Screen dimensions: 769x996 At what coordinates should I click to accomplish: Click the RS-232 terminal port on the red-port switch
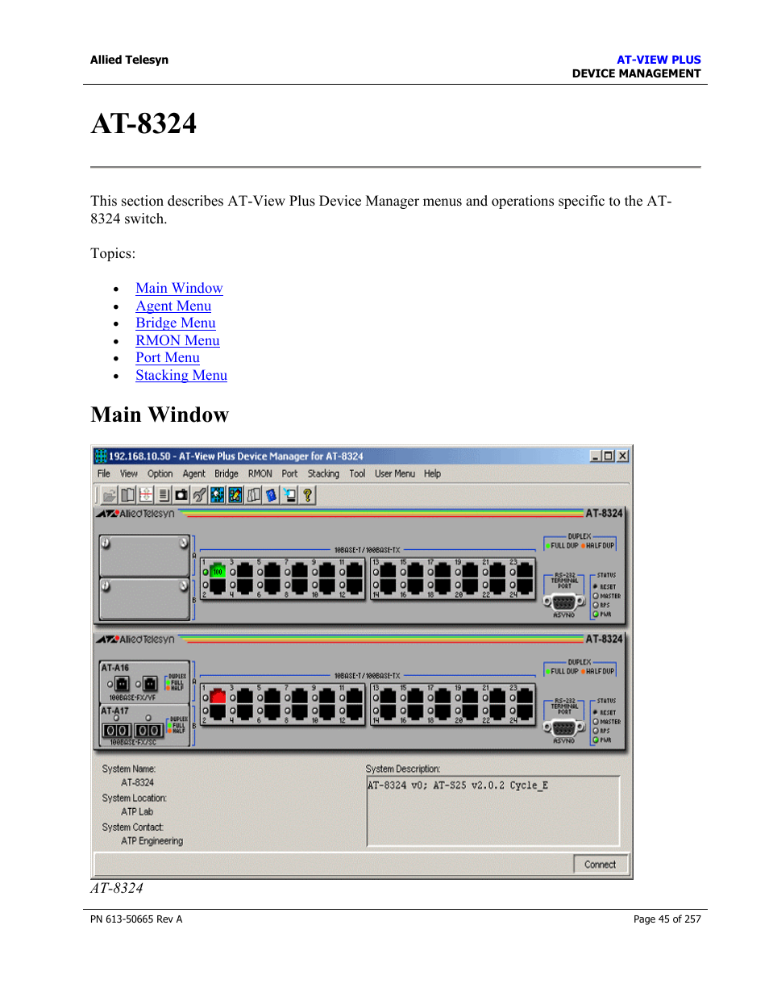[x=563, y=727]
